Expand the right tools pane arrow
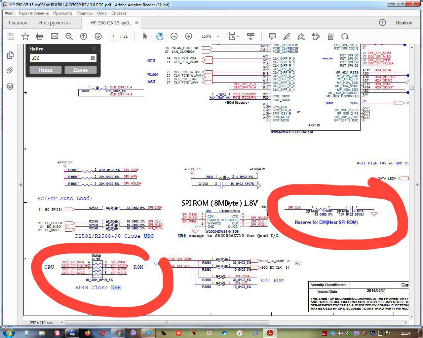 coord(418,185)
